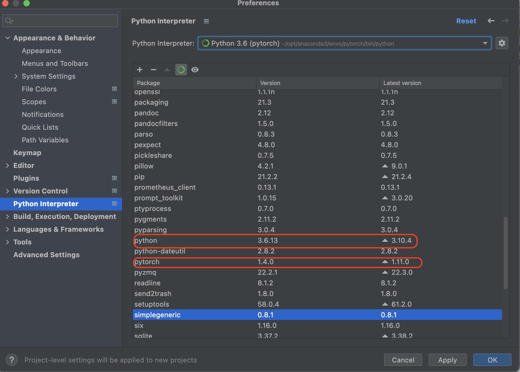This screenshot has height=372, width=520.
Task: Click the remove package minus icon
Action: 154,70
